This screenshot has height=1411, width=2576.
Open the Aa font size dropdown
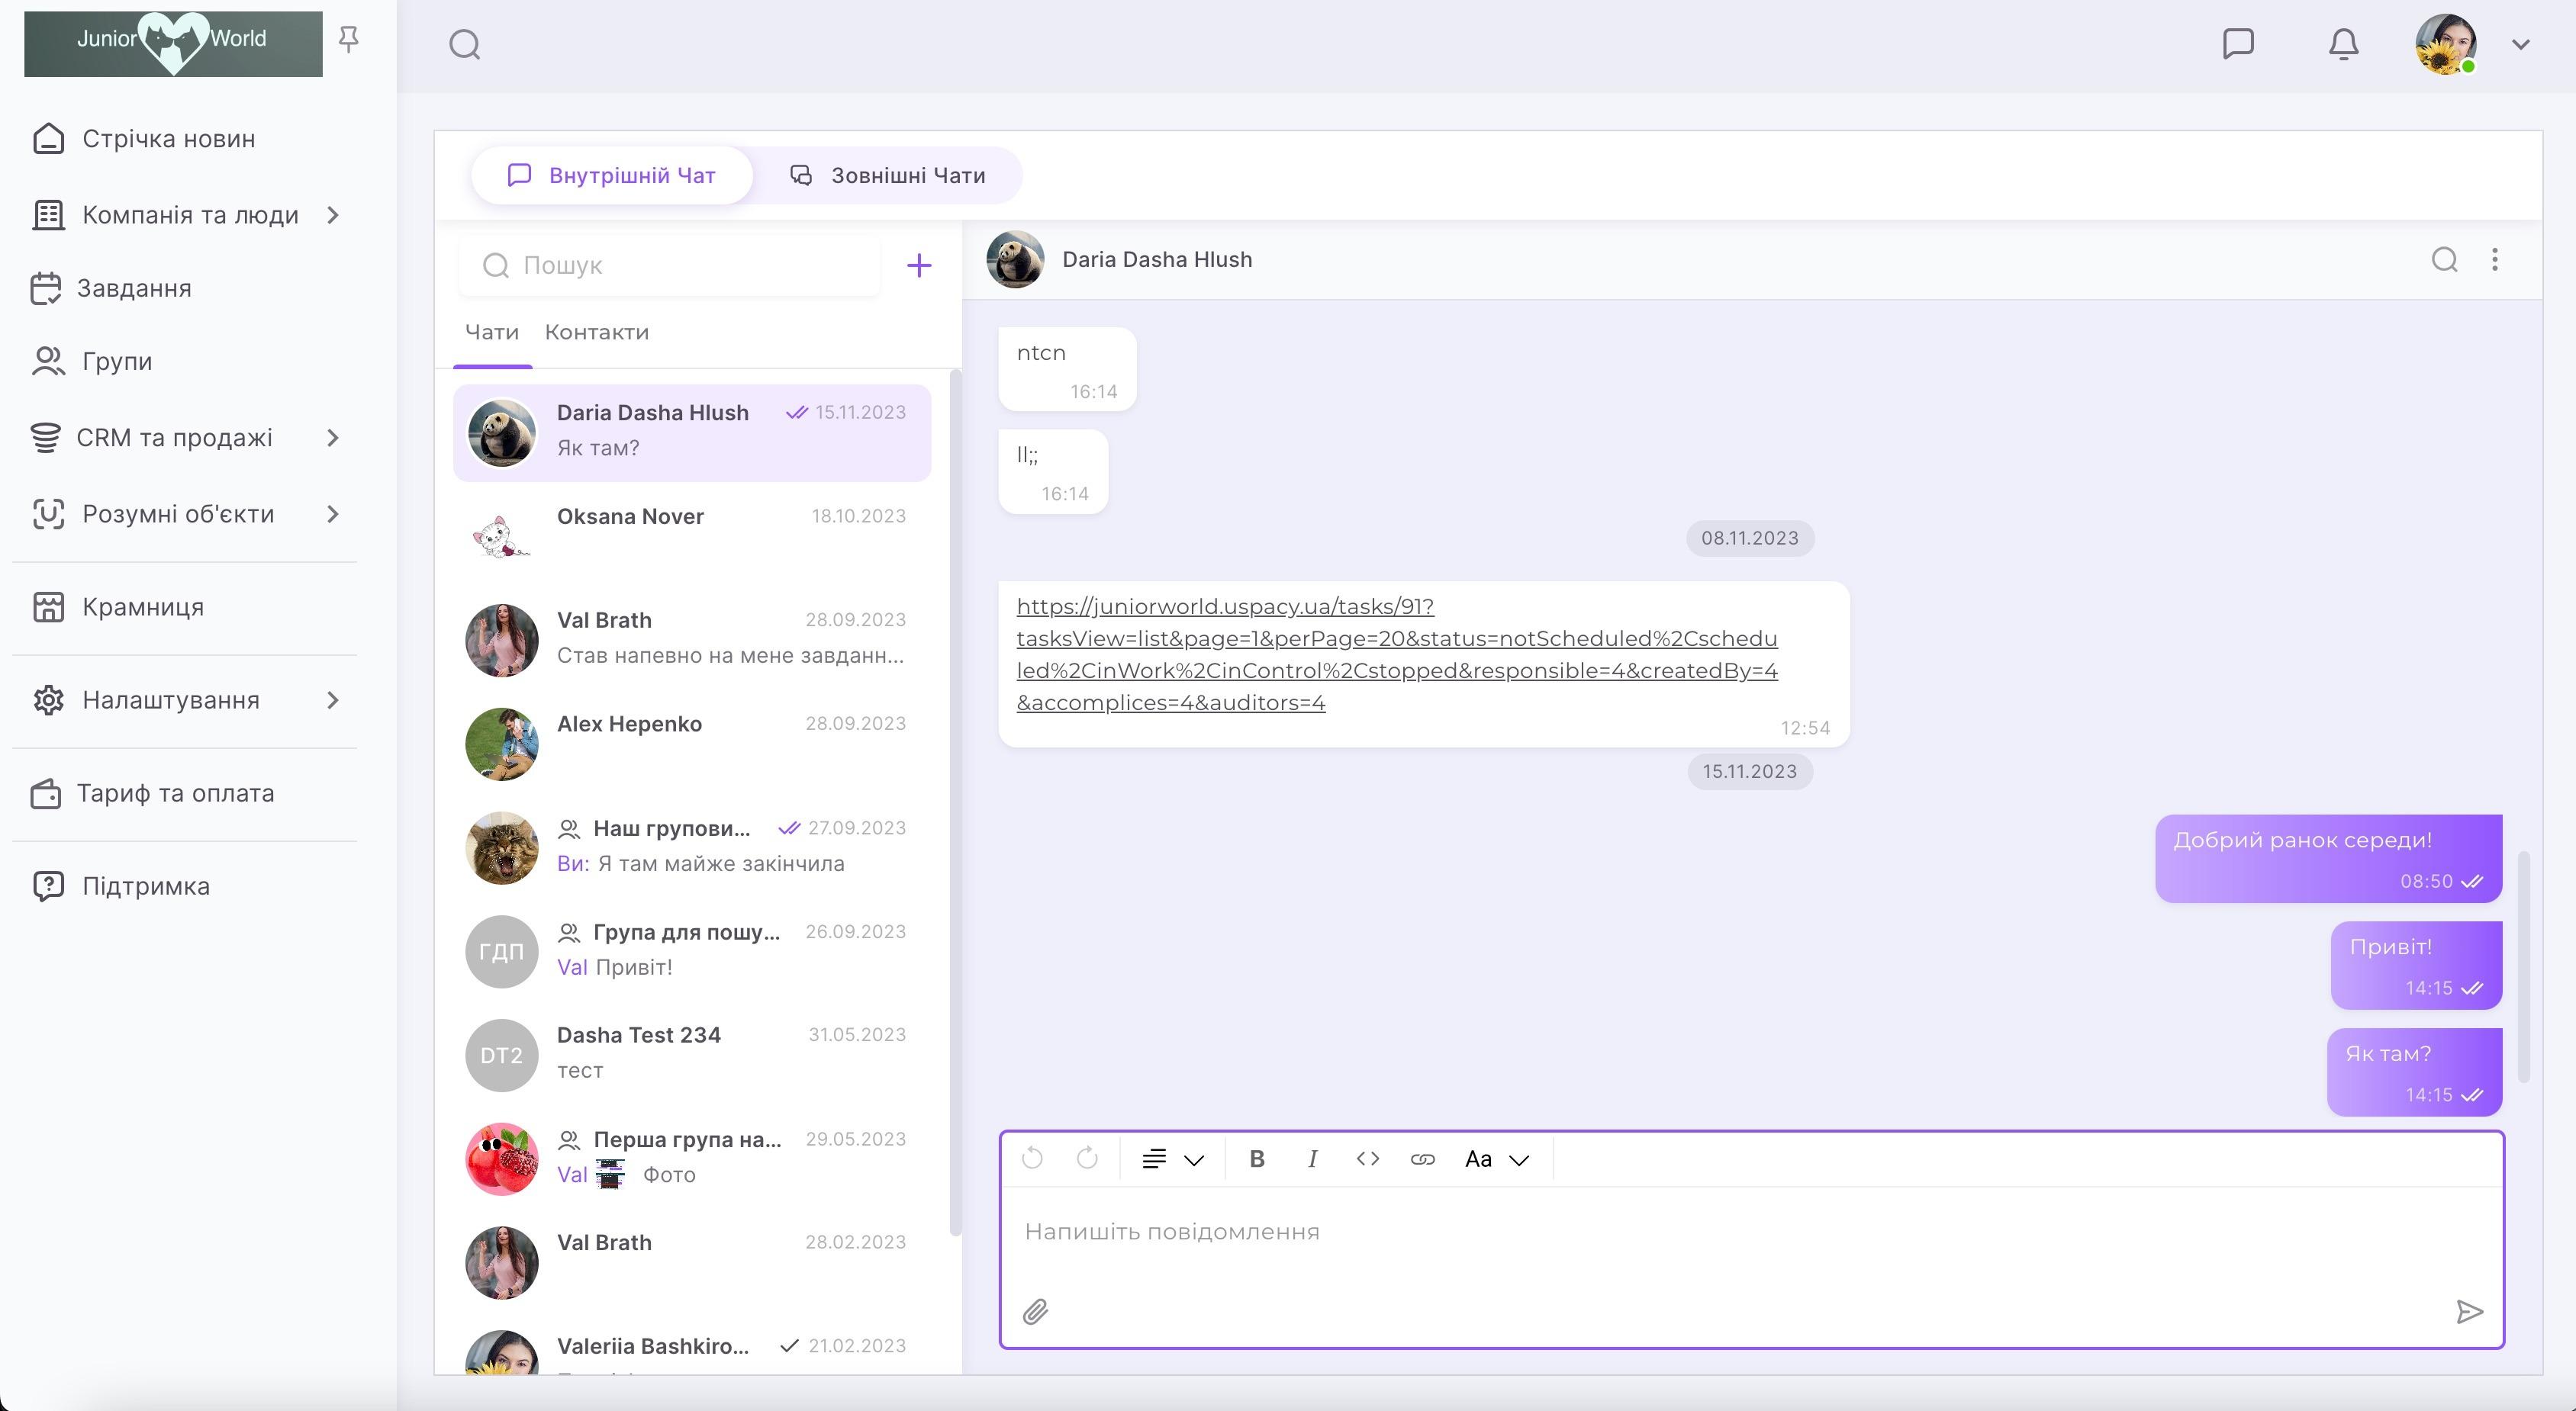point(1496,1159)
